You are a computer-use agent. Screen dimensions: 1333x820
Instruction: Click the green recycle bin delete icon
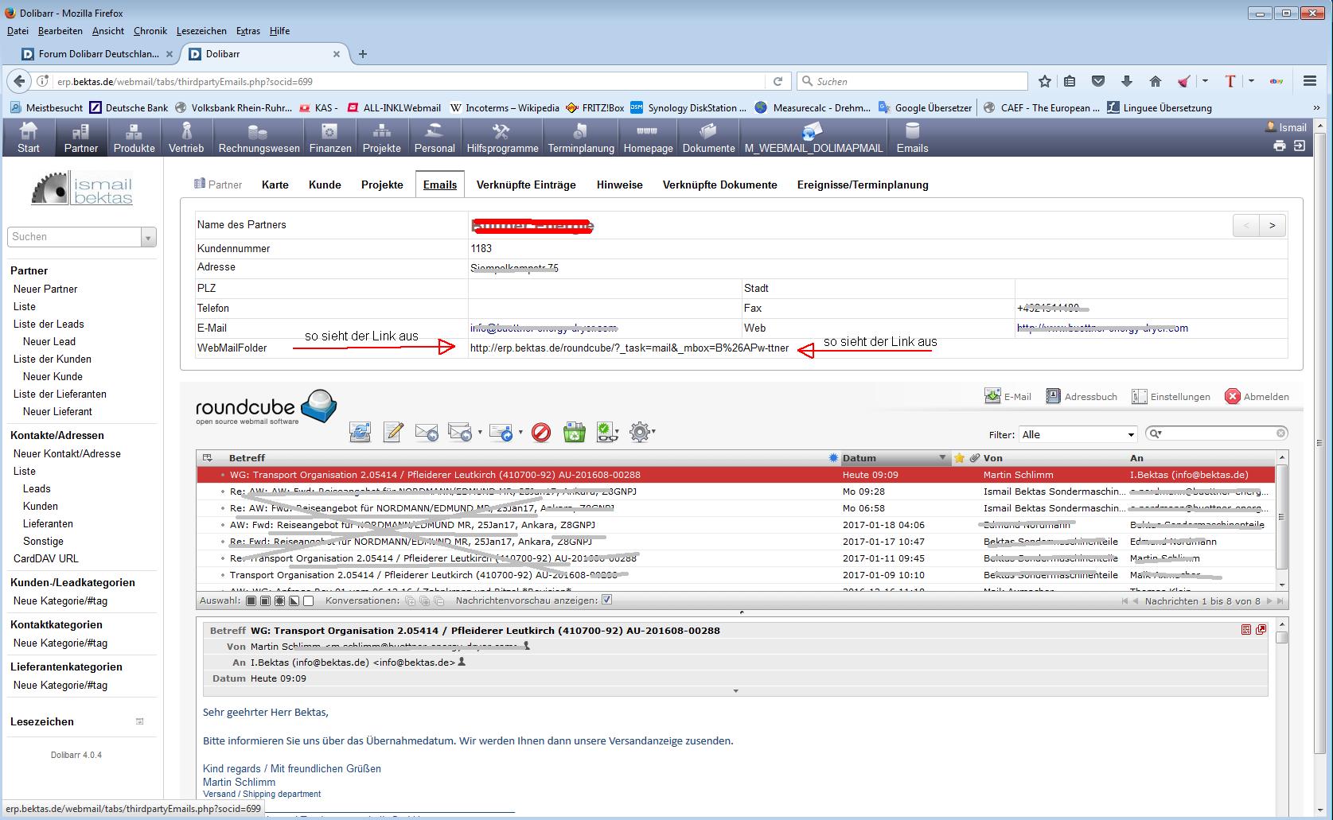[574, 432]
